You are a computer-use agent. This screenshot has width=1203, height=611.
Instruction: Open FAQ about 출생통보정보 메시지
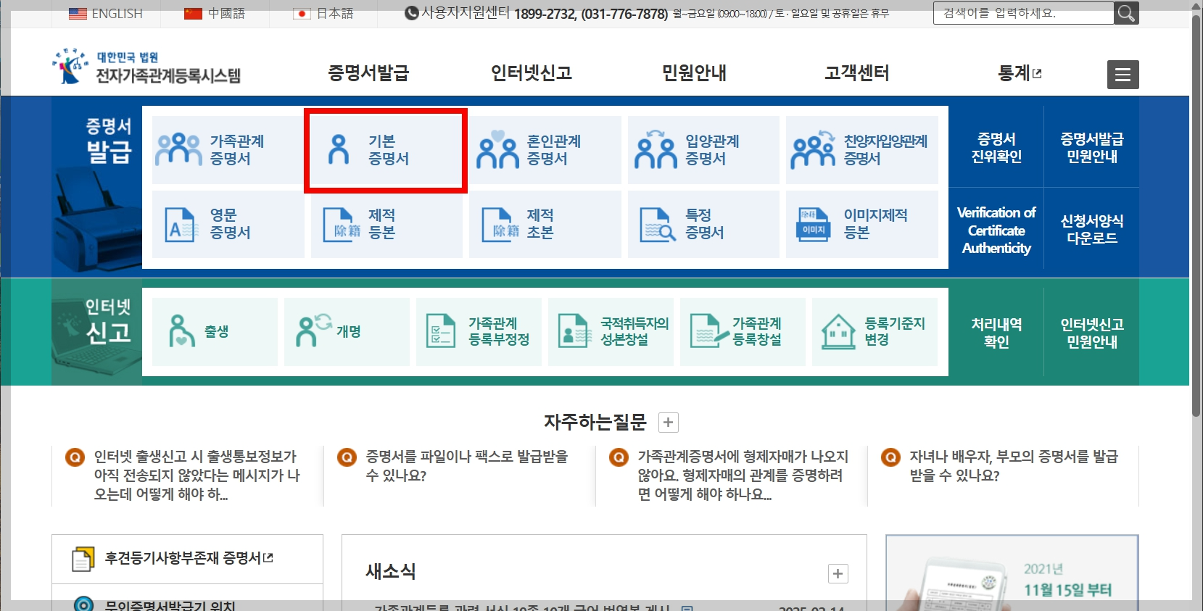click(x=197, y=475)
